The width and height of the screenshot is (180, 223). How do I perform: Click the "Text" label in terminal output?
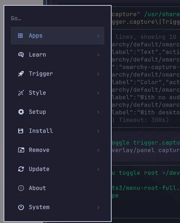pyautogui.click(x=149, y=52)
